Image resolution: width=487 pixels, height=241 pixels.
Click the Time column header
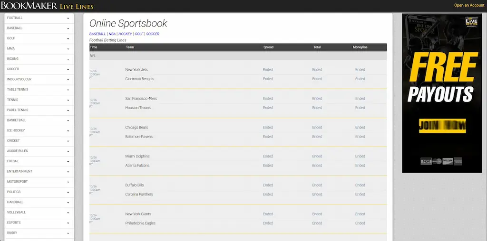coord(94,47)
